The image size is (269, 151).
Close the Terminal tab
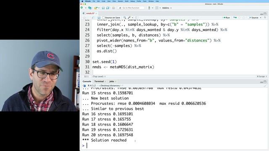click(x=105, y=81)
